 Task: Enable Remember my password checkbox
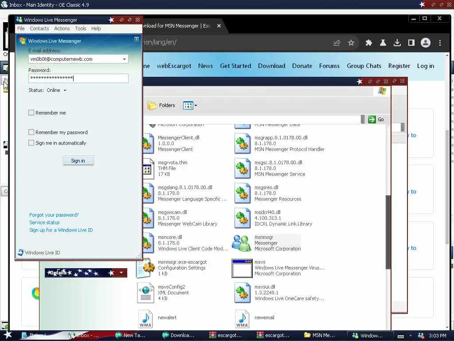click(31, 132)
